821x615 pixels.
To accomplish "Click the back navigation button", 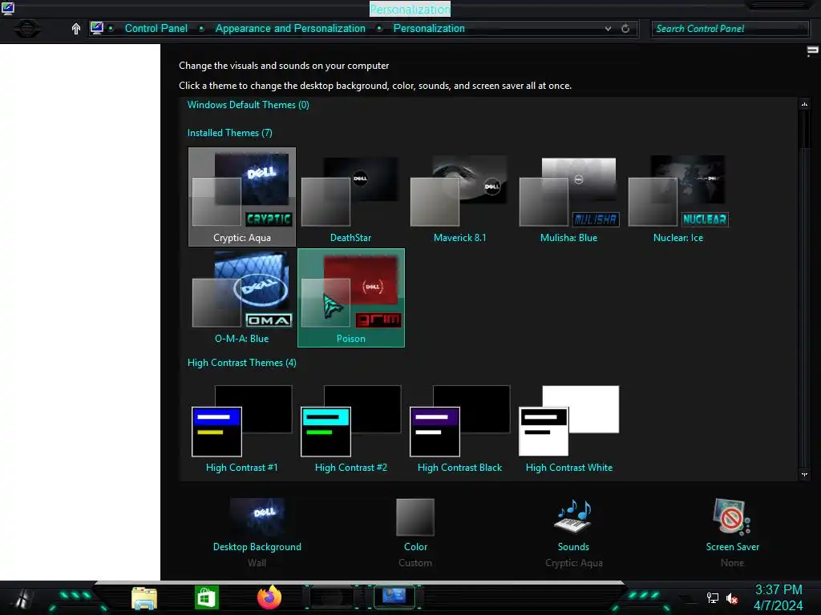I will point(26,28).
